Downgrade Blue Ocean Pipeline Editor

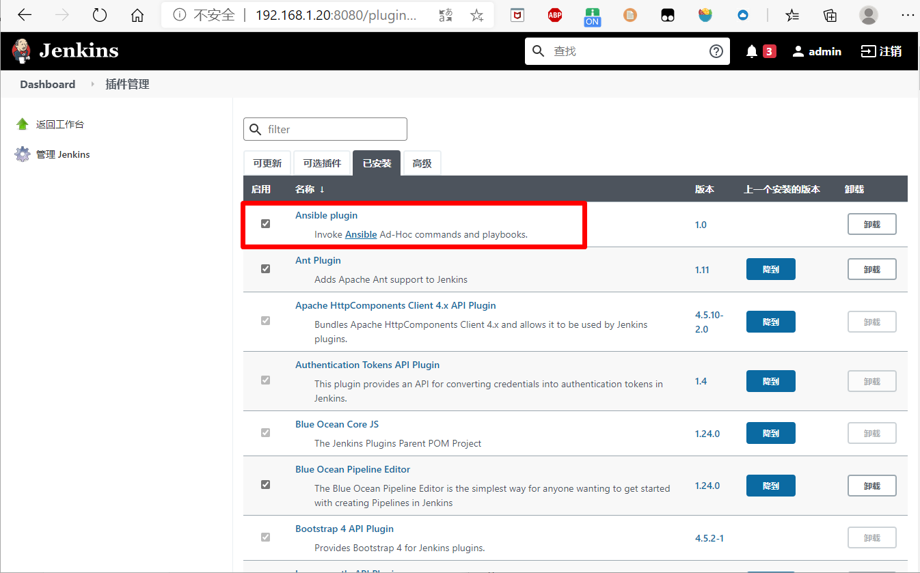771,486
